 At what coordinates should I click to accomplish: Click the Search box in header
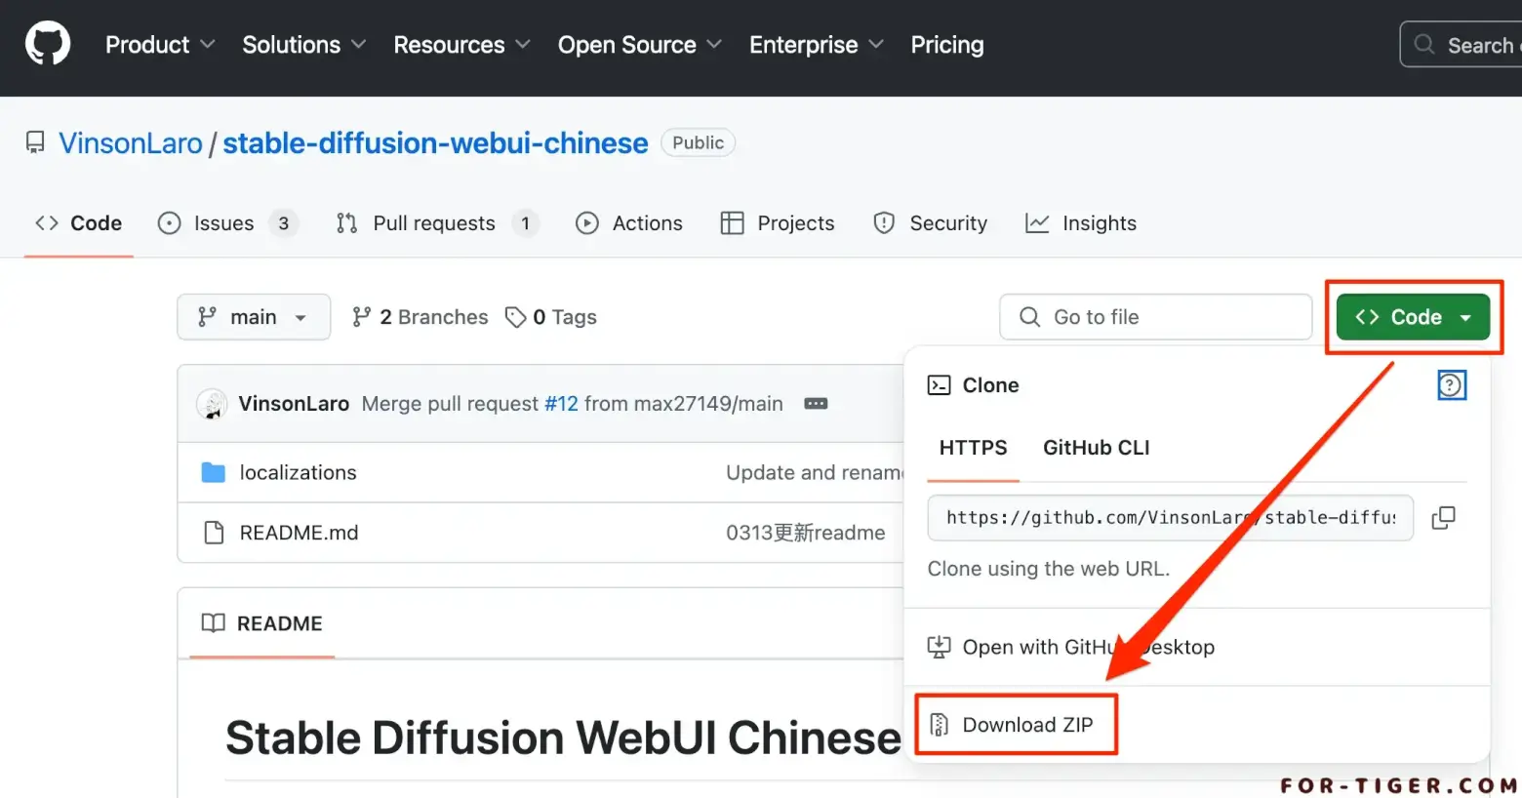pos(1461,45)
